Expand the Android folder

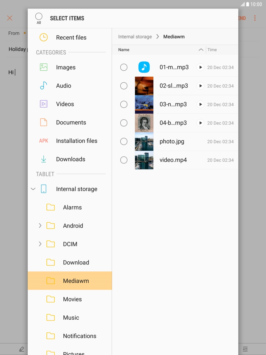coord(40,226)
